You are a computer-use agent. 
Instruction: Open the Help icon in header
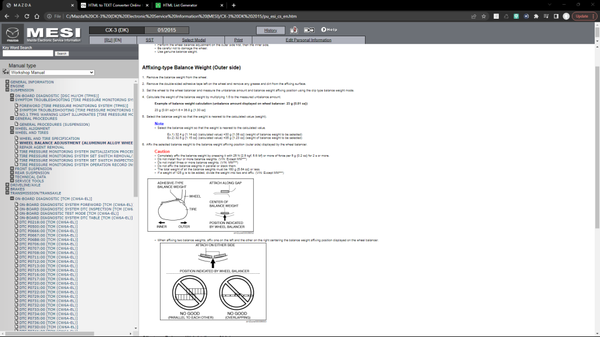click(329, 30)
